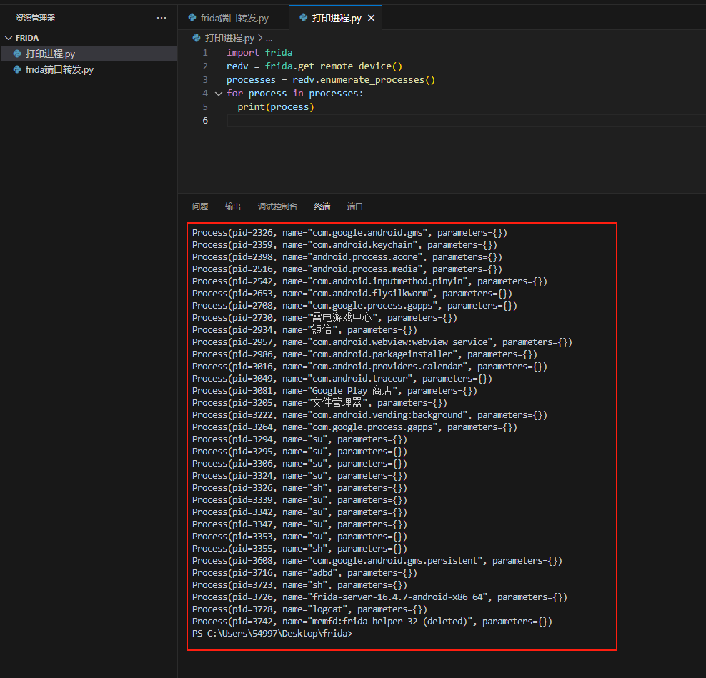
Task: Click the enumerate_processes() call on line 3
Action: click(377, 80)
